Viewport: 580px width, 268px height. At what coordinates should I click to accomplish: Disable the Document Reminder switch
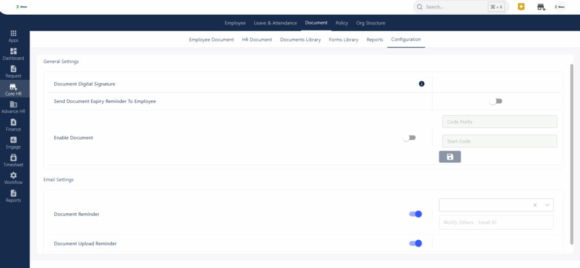pyautogui.click(x=415, y=214)
